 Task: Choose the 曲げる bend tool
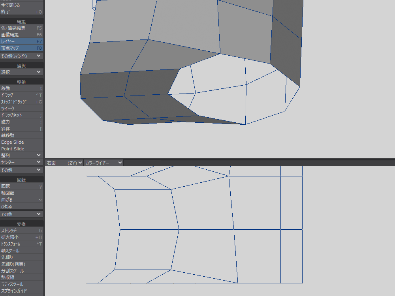coord(21,200)
